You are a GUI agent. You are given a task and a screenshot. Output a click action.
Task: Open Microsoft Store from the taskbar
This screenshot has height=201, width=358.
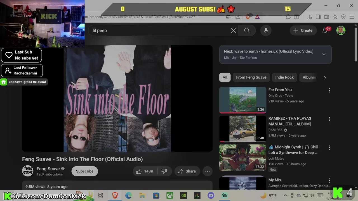tap(156, 195)
